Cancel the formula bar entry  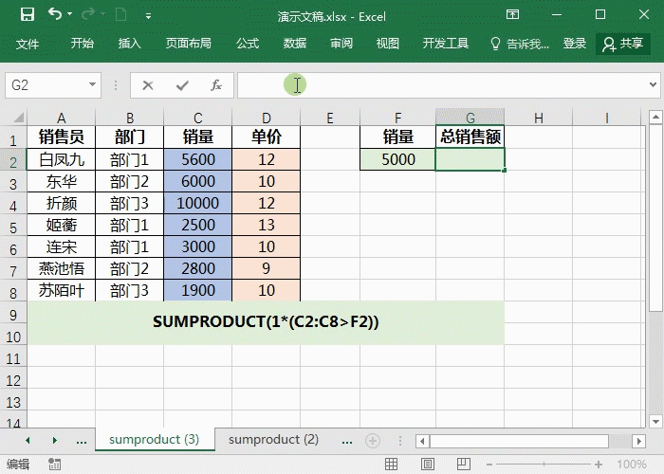coord(147,85)
